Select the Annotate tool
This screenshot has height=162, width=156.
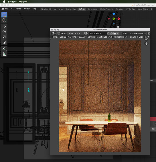tap(4, 48)
